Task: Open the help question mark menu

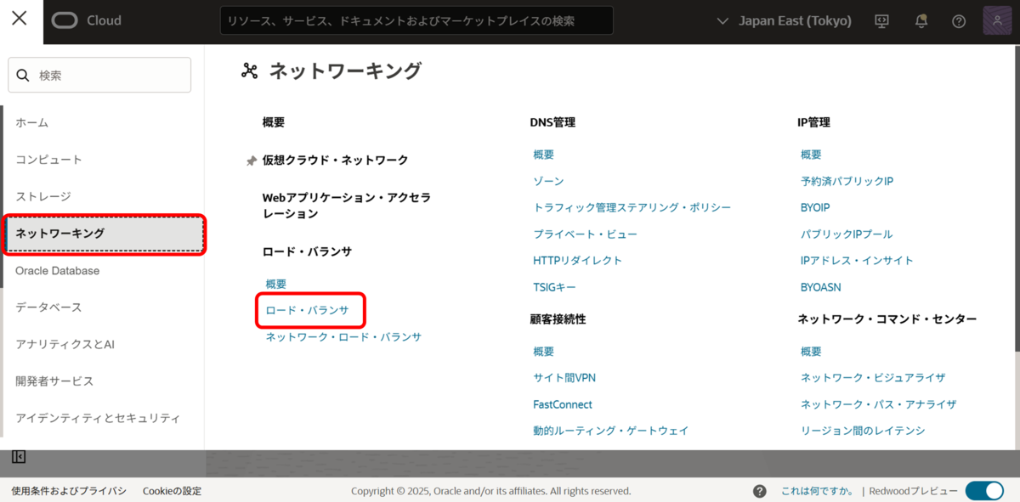Action: coord(959,21)
